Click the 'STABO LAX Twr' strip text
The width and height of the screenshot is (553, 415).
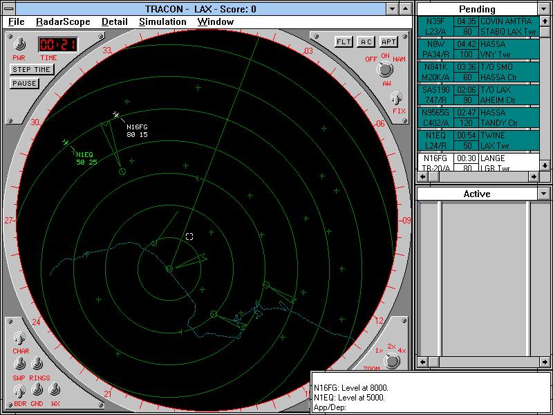point(509,32)
